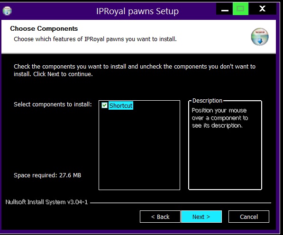Minimize the IPRoyal pawns Setup window
The image size is (283, 235).
pyautogui.click(x=225, y=9)
